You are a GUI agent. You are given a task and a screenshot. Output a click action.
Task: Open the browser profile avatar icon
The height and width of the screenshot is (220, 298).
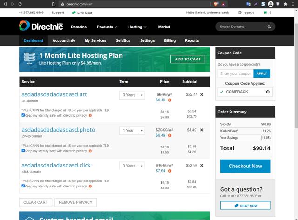(x=271, y=4)
